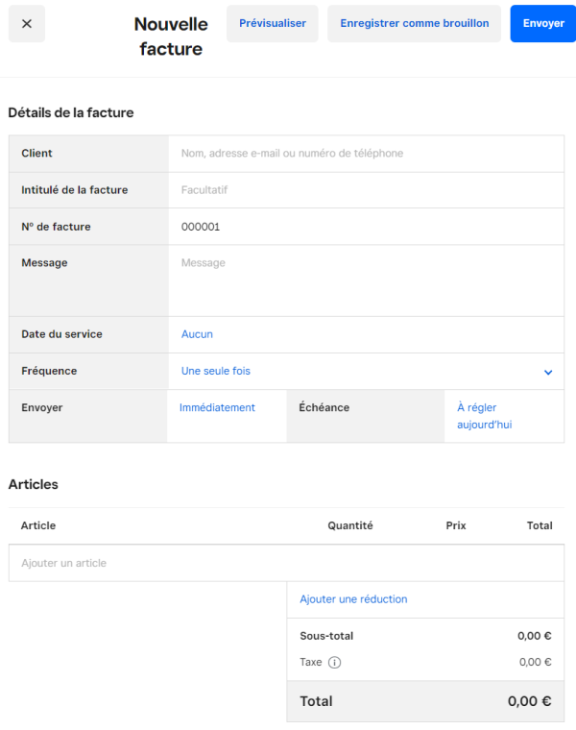The image size is (576, 730).
Task: Edit due date 'À régler aujourd'hui'
Action: 484,416
